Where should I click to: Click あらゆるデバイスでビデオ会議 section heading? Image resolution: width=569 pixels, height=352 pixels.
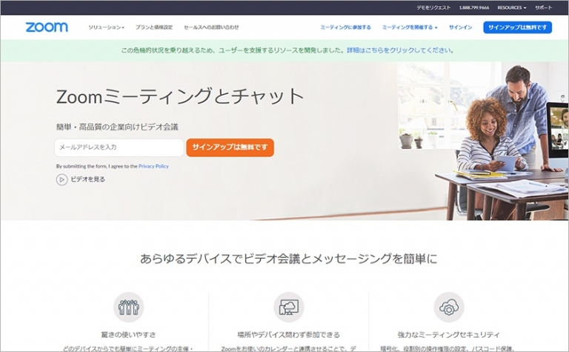[x=288, y=259]
